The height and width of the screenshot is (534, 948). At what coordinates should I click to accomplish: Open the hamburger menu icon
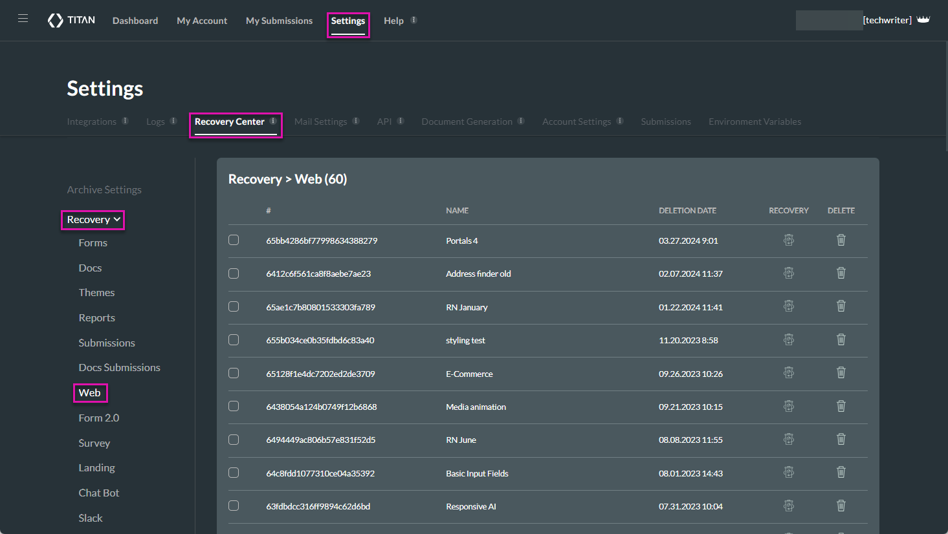pyautogui.click(x=23, y=19)
